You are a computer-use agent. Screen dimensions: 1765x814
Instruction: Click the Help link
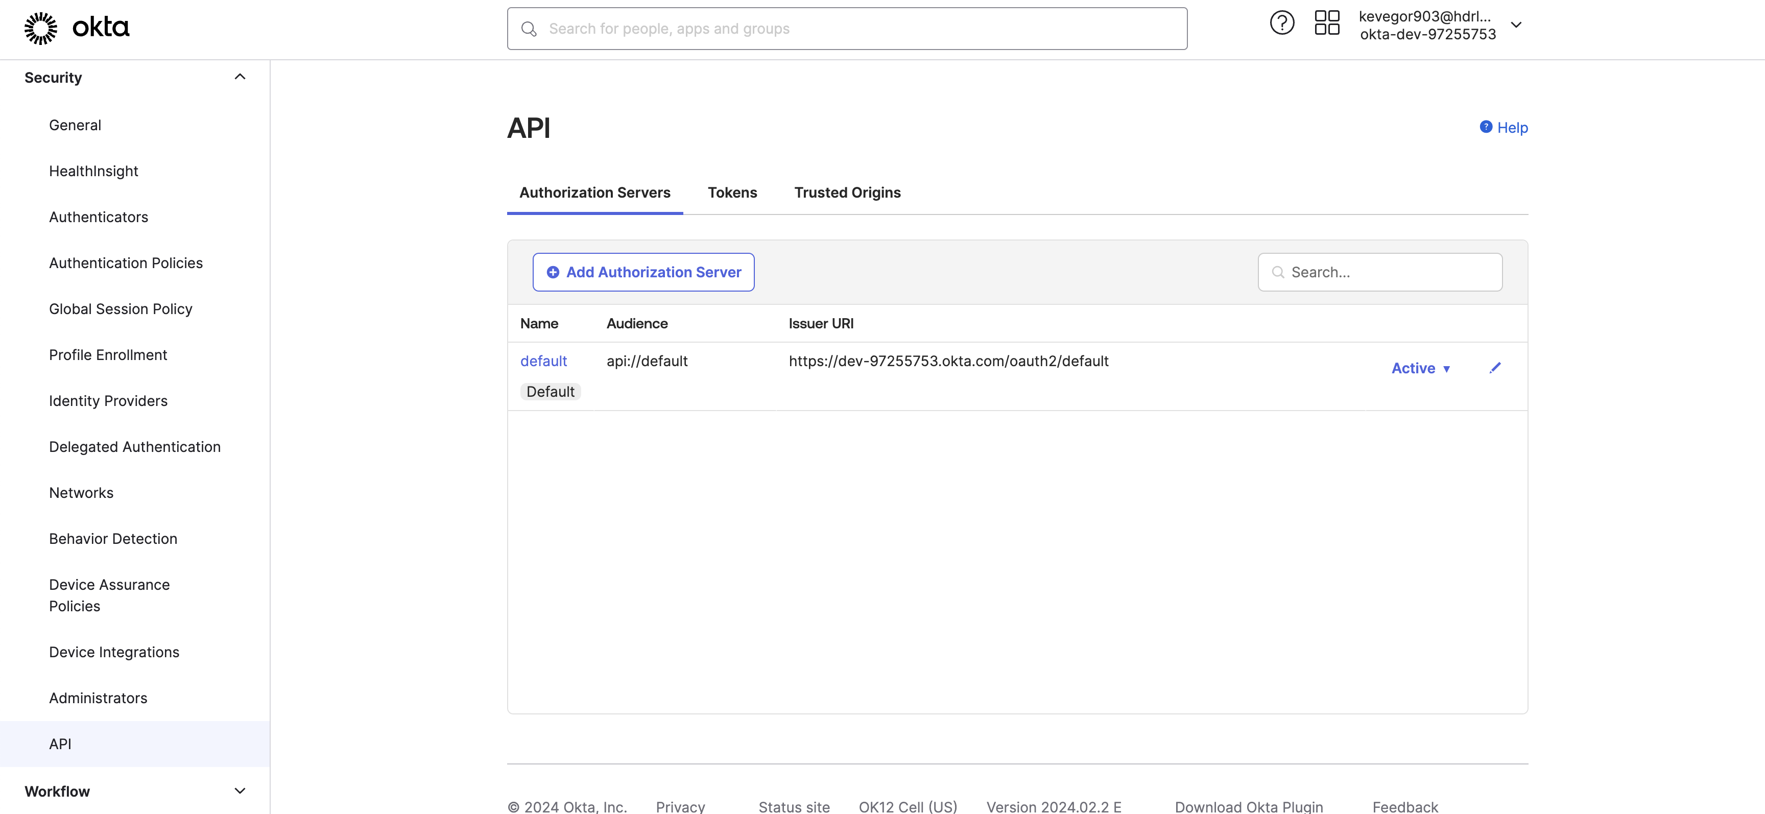(1512, 128)
